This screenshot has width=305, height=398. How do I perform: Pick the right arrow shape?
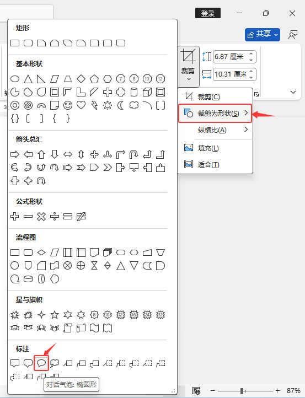15,154
